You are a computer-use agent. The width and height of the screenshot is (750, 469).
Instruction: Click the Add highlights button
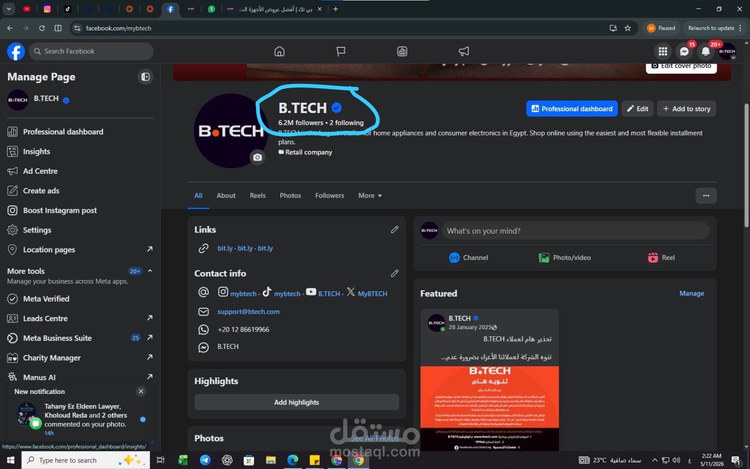click(297, 402)
